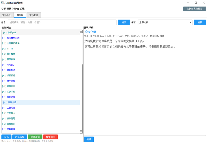
Task: Select the [H1] 技术架构 module
Action: [x=9, y=81]
